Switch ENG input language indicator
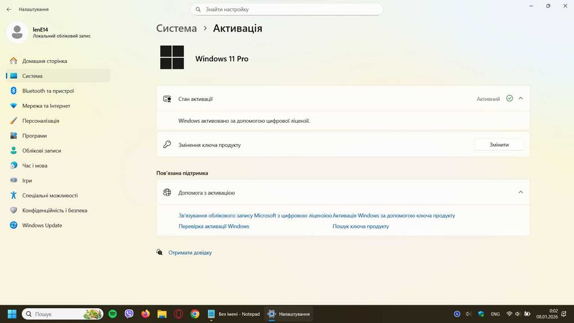574x323 pixels. (x=495, y=314)
